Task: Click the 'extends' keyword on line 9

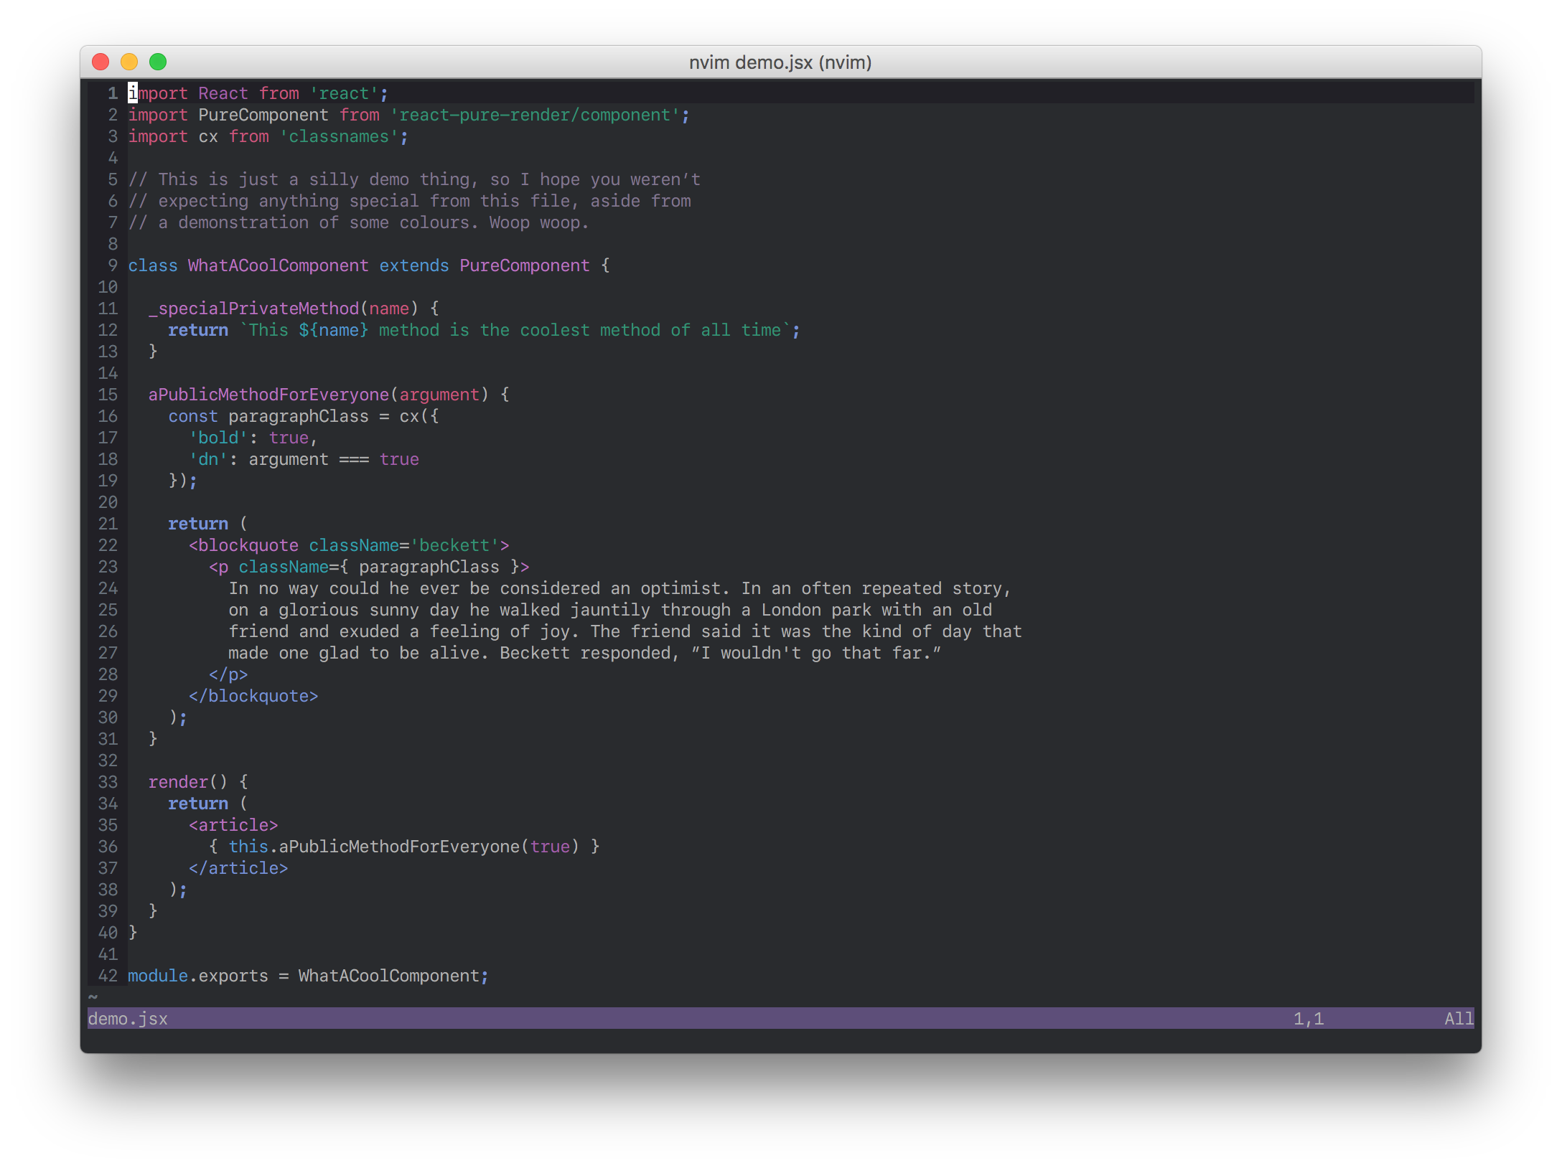Action: (413, 265)
